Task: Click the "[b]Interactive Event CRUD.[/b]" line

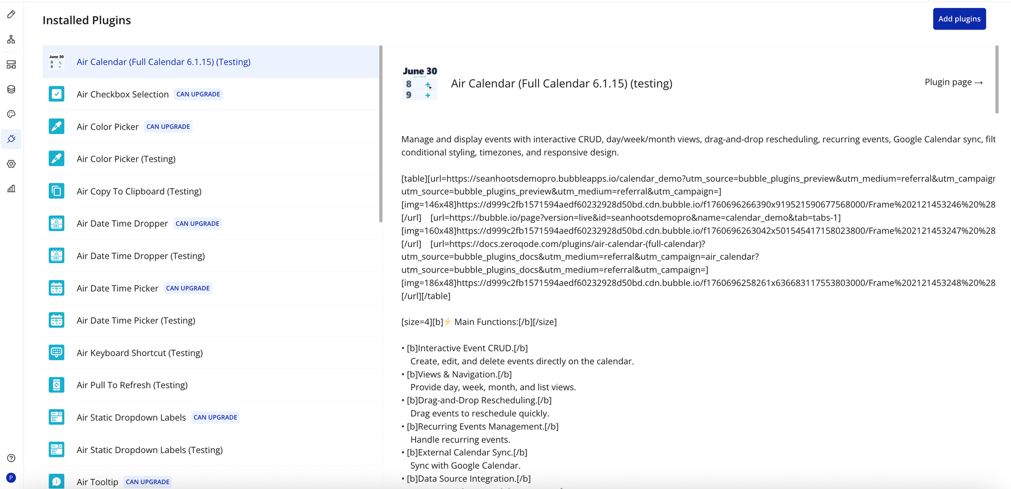Action: [467, 348]
